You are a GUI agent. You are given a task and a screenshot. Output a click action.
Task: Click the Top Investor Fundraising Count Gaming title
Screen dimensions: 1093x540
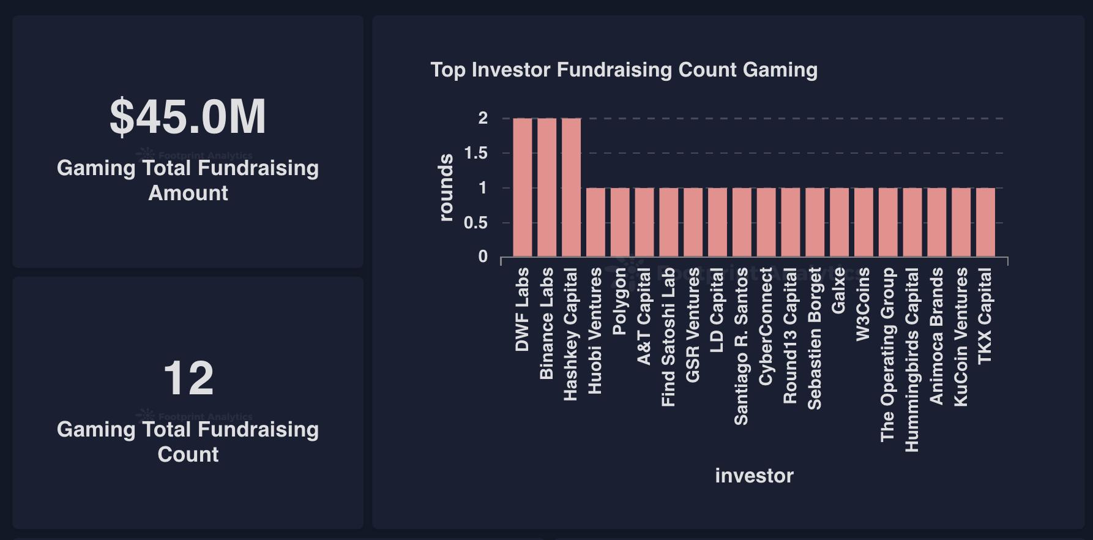624,70
